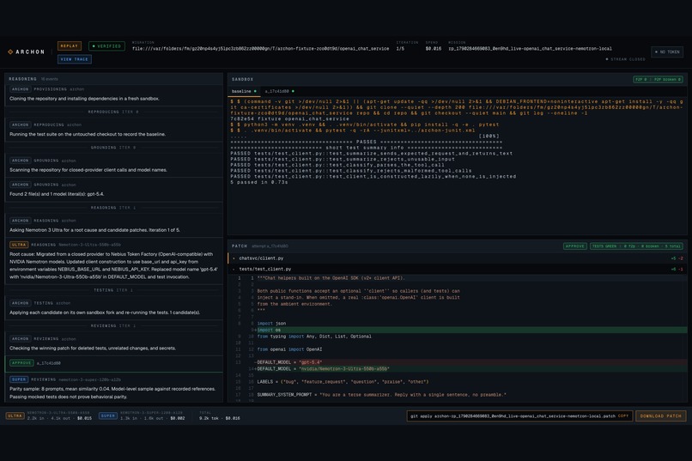Click the ARCHON tag on Provisioning event
This screenshot has height=461, width=692.
click(21, 89)
